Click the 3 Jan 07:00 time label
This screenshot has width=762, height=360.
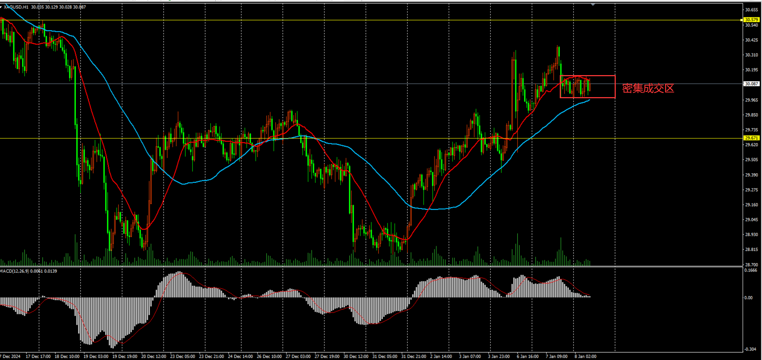470,356
